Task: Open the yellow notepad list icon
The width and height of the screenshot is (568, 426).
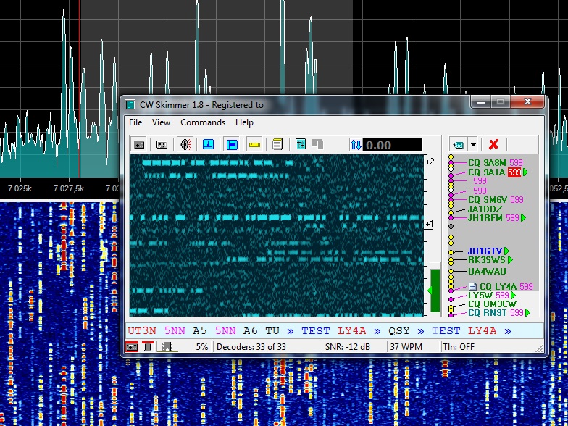Action: [x=277, y=144]
